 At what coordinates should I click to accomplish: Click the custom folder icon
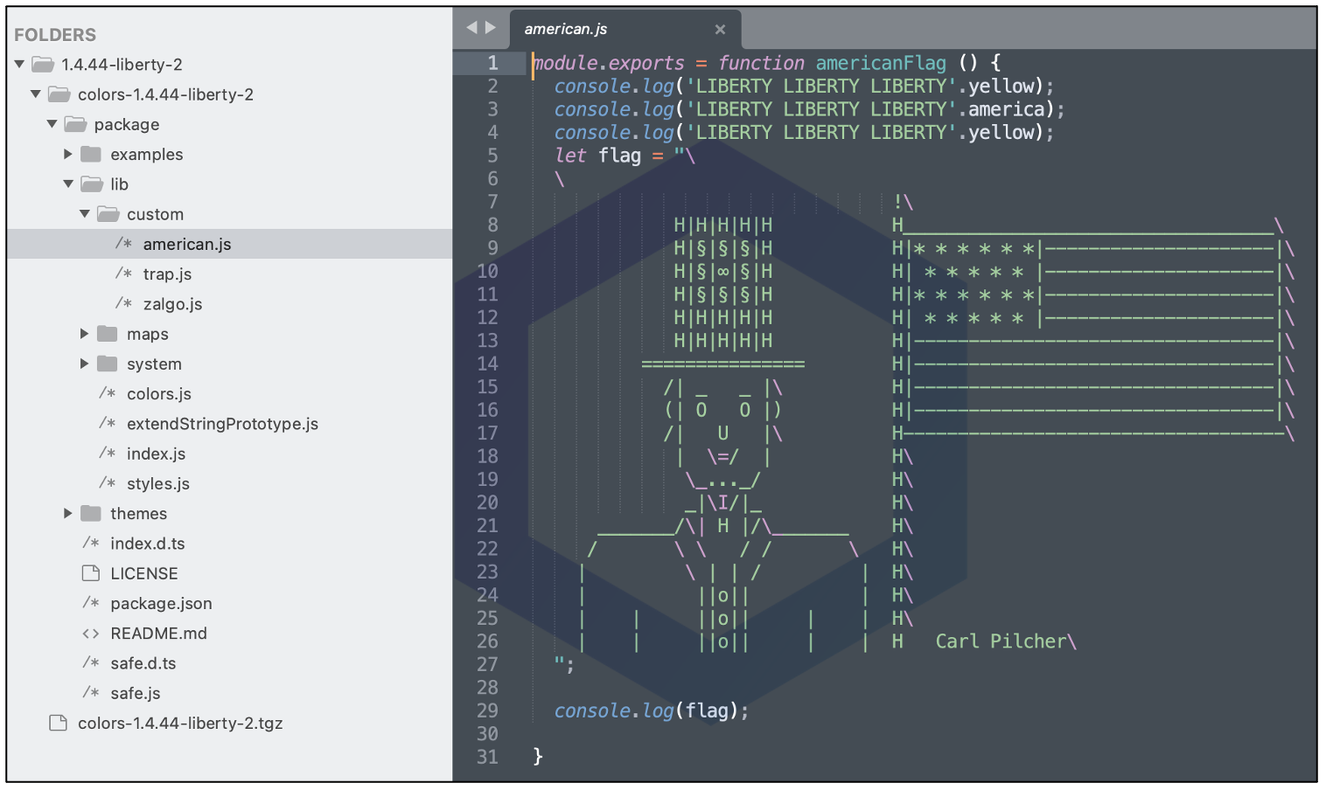point(108,214)
